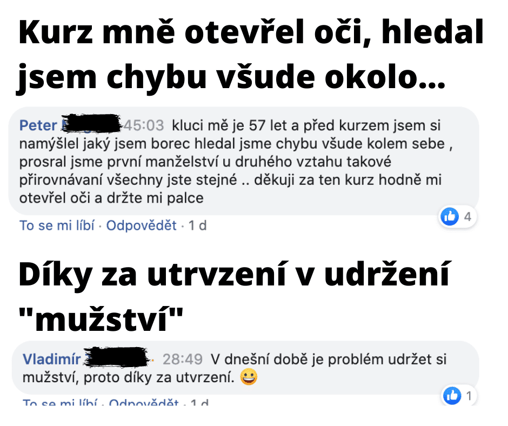Click the thumbs-up reaction icon showing 1
The image size is (508, 426).
point(452,396)
